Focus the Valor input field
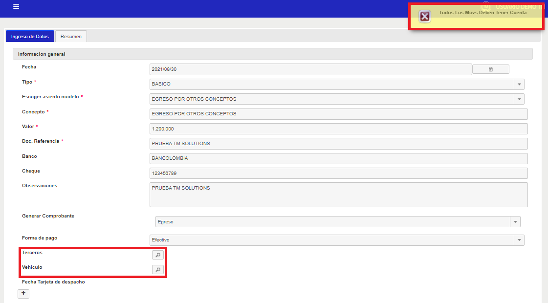The height and width of the screenshot is (303, 548). coord(338,129)
